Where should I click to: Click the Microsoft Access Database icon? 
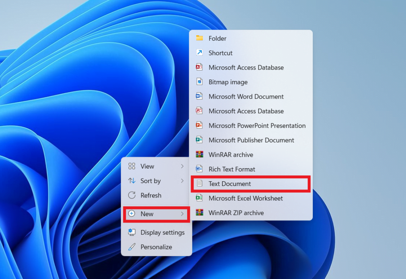coord(200,67)
